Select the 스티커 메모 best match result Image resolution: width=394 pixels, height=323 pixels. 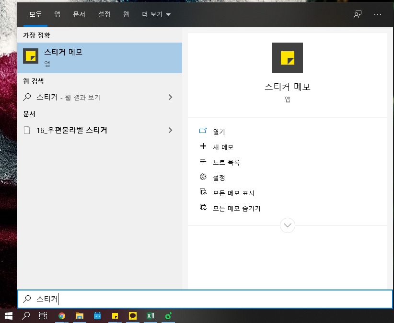(x=100, y=58)
